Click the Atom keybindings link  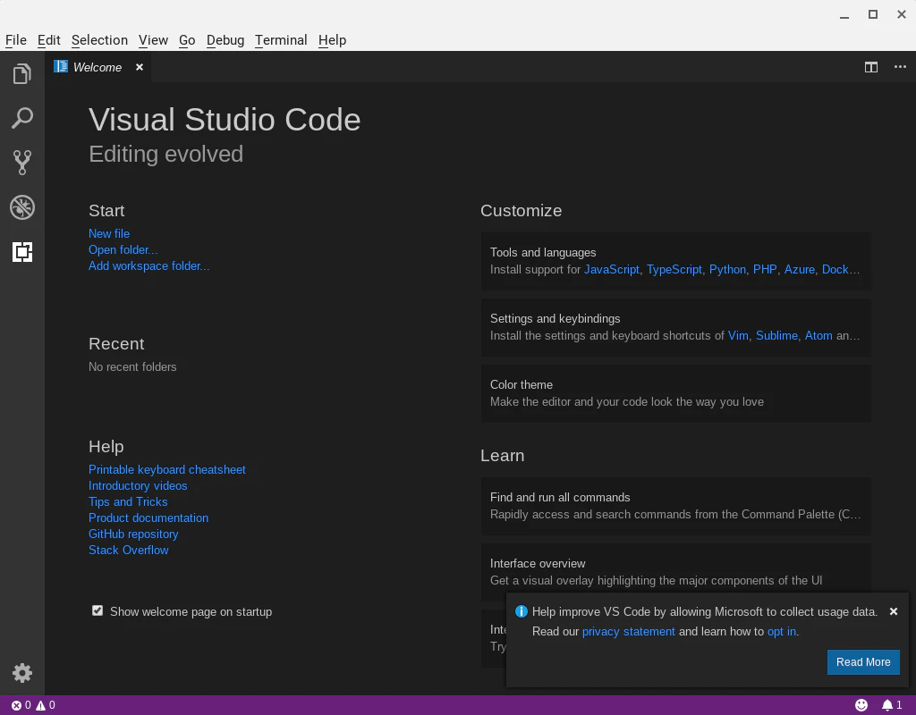(818, 336)
